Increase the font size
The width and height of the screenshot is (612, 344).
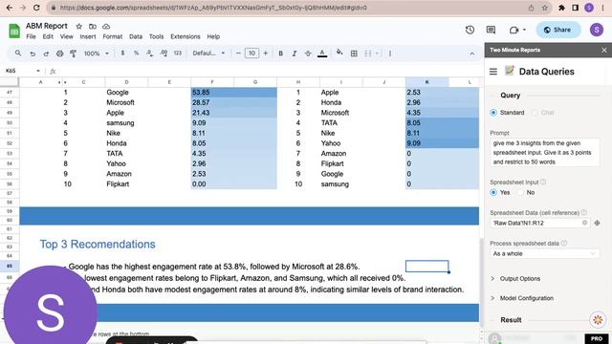tap(266, 54)
